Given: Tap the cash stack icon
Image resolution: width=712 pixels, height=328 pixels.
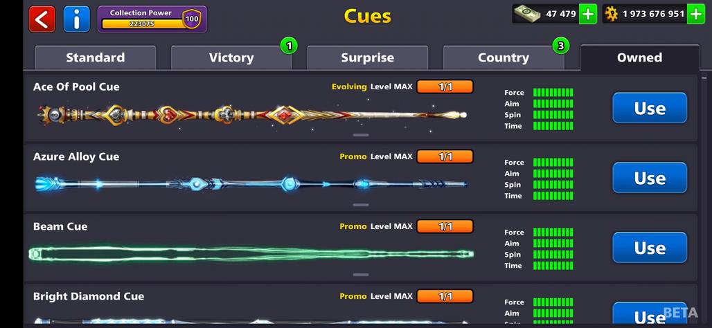Looking at the screenshot, I should point(526,14).
